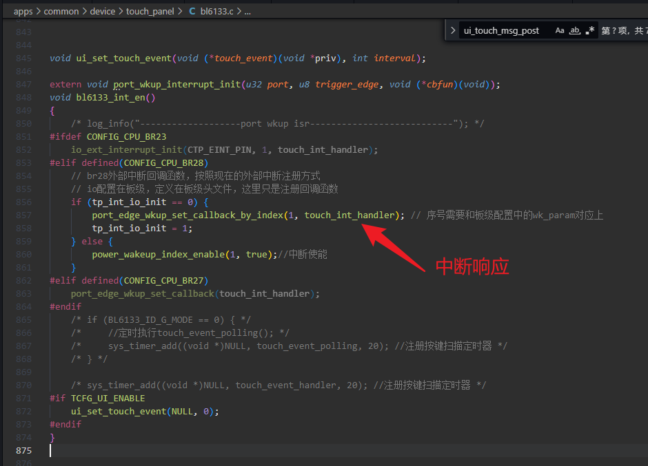
Task: Click line number 857 in the gutter
Action: point(23,215)
